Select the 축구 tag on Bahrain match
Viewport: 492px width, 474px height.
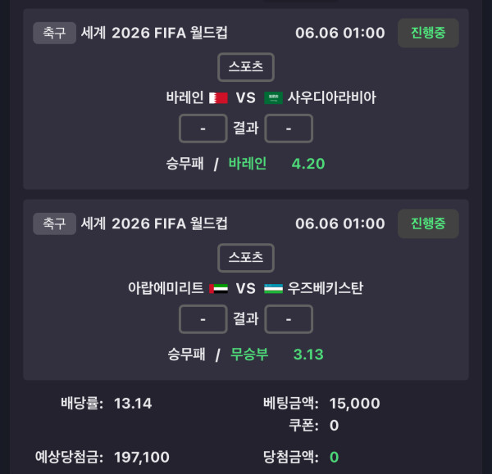(x=54, y=33)
